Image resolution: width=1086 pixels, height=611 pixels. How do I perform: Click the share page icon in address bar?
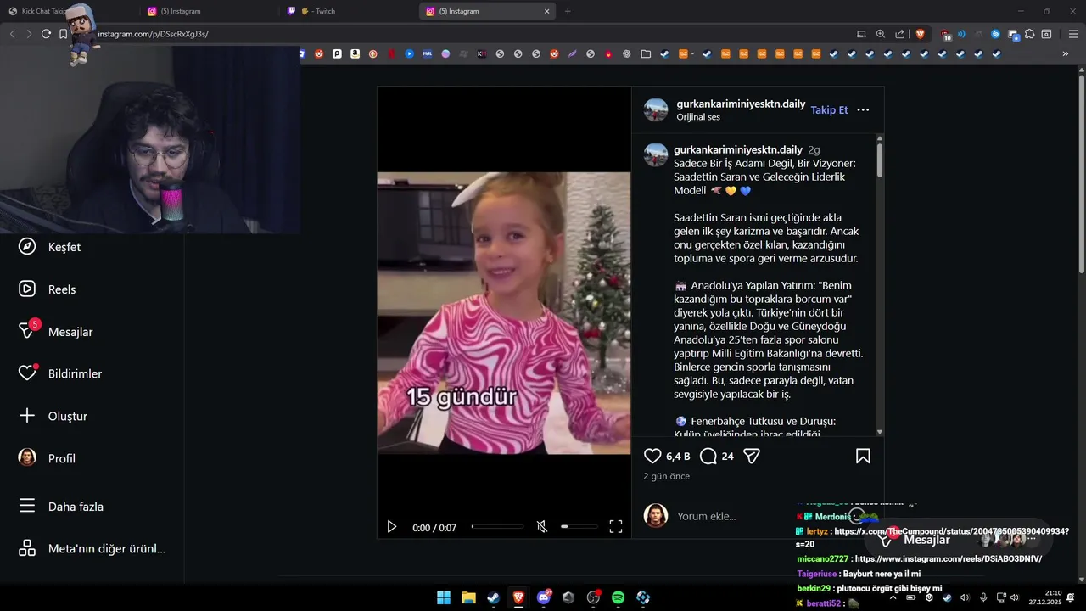900,34
